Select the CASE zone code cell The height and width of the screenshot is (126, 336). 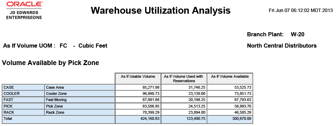point(23,87)
